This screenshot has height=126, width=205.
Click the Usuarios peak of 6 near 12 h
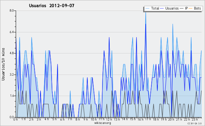(109, 37)
